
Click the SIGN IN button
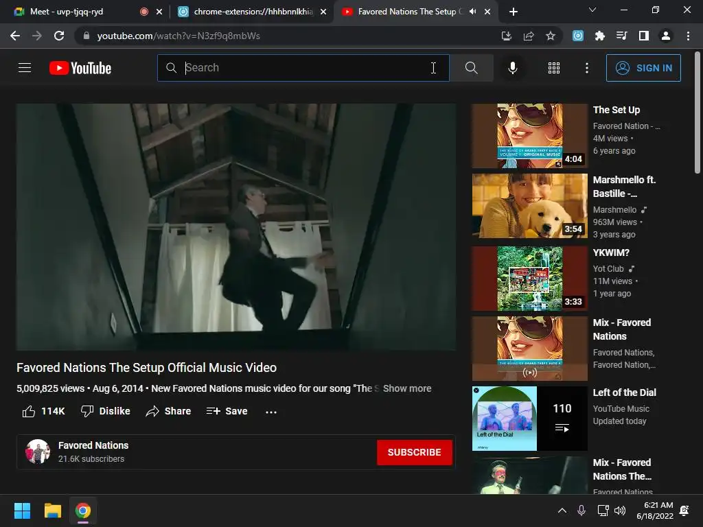tap(643, 68)
